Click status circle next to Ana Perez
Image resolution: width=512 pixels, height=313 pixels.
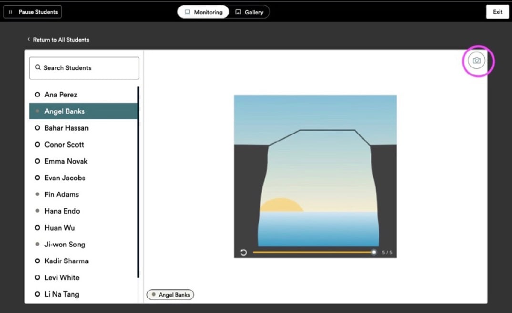click(37, 94)
